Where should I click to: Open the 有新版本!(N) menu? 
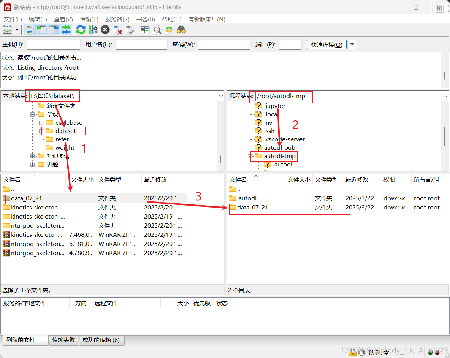point(207,19)
